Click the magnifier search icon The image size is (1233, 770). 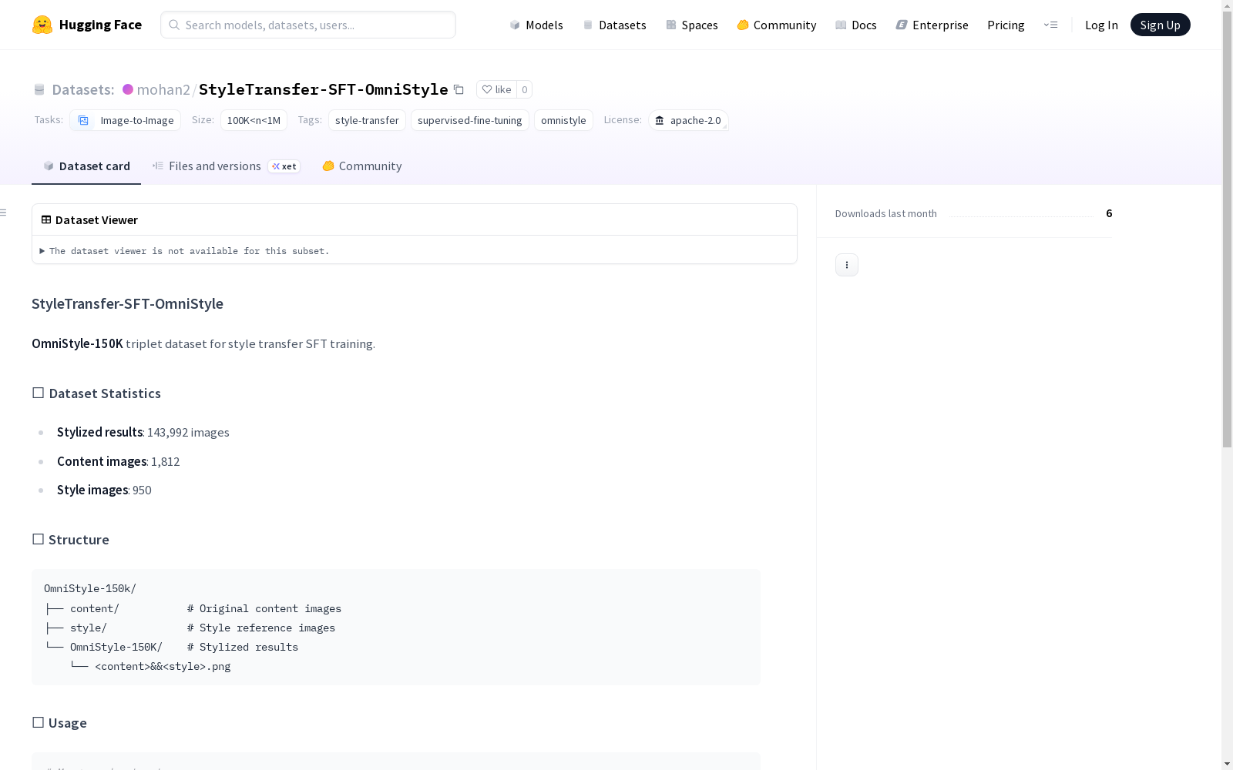click(x=174, y=25)
